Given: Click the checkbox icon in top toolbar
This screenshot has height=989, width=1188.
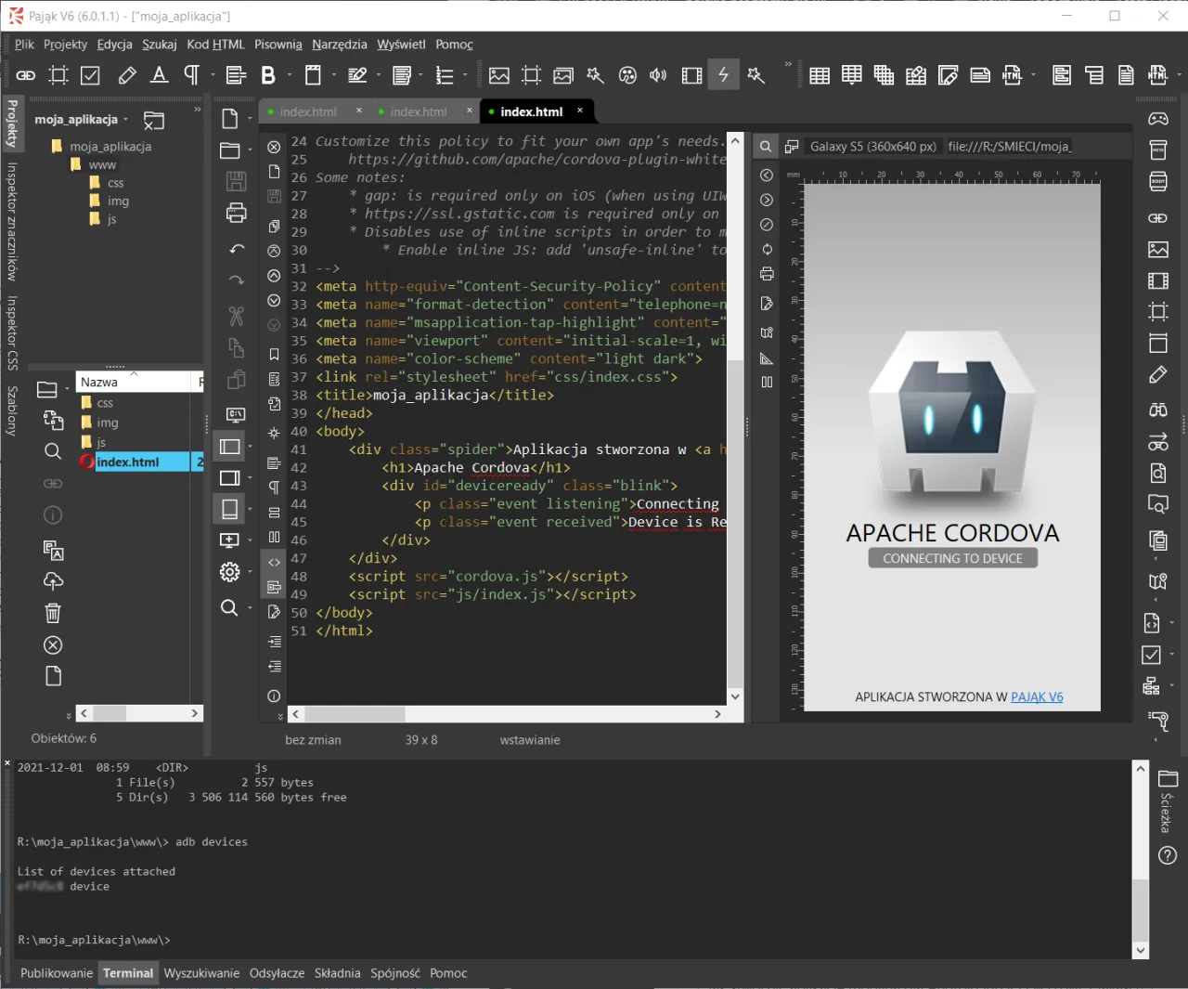Looking at the screenshot, I should click(x=90, y=75).
